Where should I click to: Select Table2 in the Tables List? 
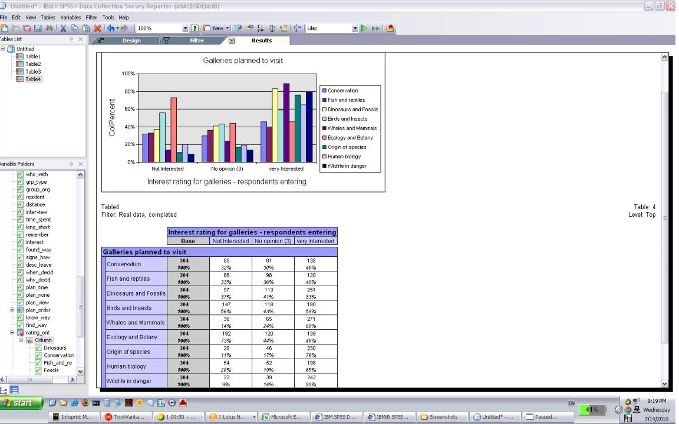click(32, 64)
